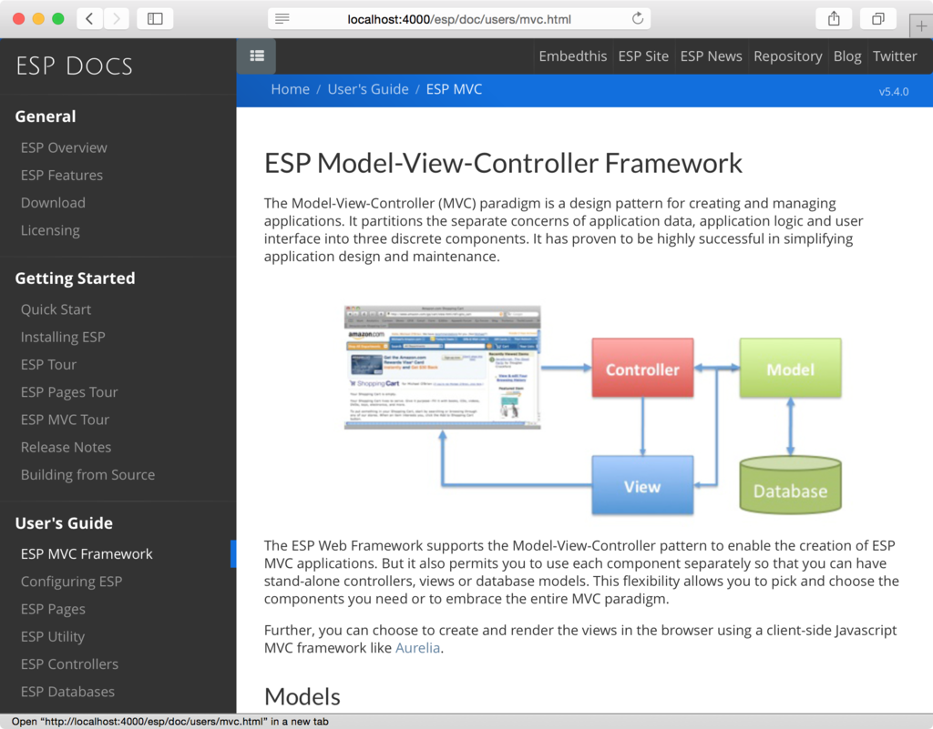Open ESP Features in sidebar

tap(62, 176)
